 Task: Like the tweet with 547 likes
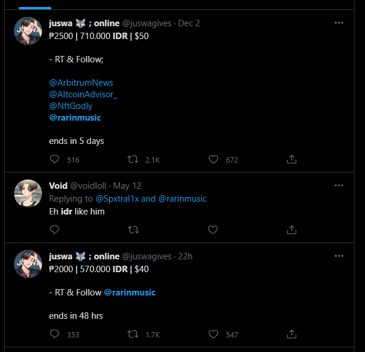click(214, 335)
